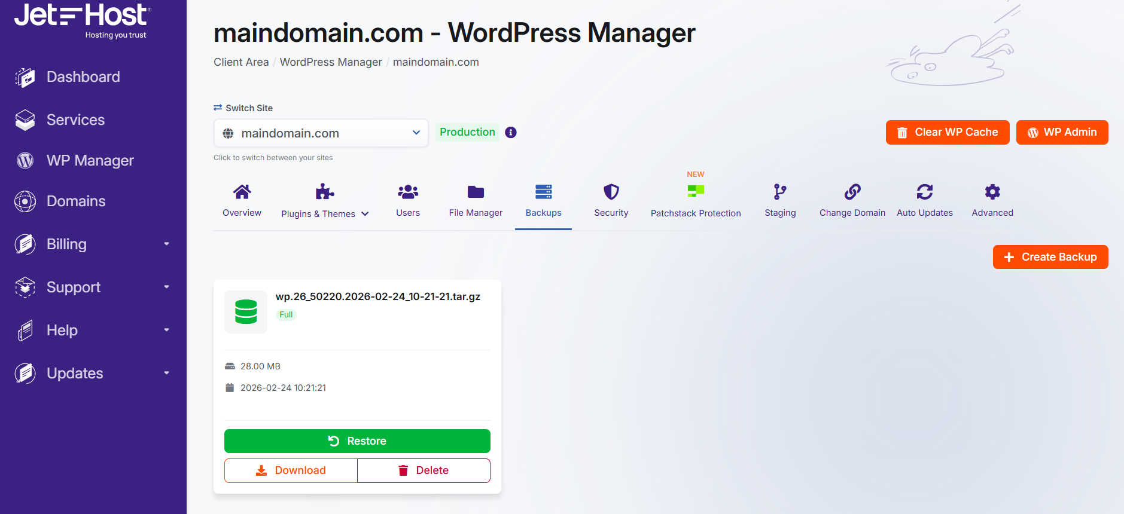Click the Production environment badge

pyautogui.click(x=467, y=132)
